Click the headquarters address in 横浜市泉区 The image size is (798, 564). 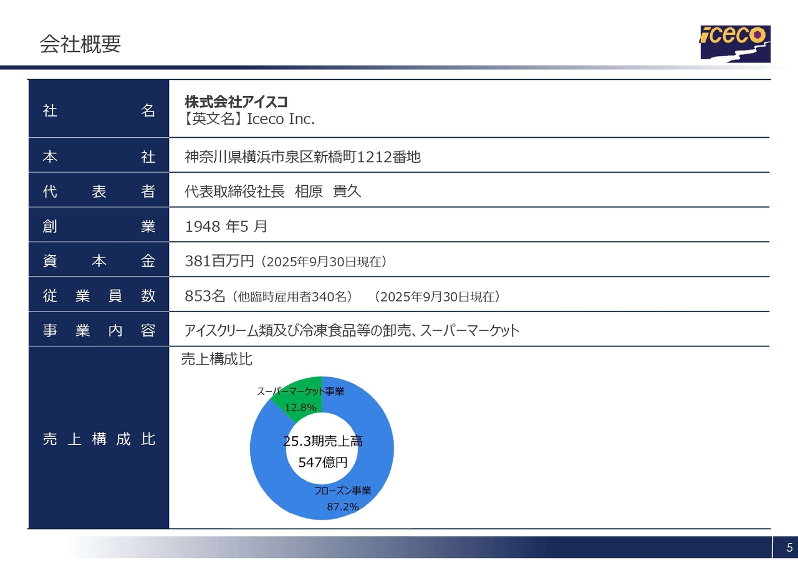pyautogui.click(x=302, y=157)
